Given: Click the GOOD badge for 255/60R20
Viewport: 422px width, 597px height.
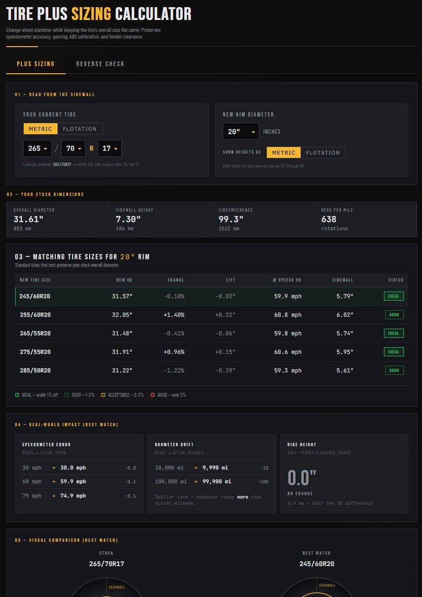Looking at the screenshot, I should [394, 315].
